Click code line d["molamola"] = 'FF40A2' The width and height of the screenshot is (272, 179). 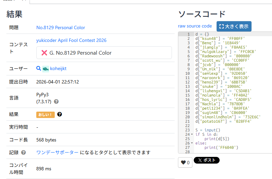coord(222,95)
